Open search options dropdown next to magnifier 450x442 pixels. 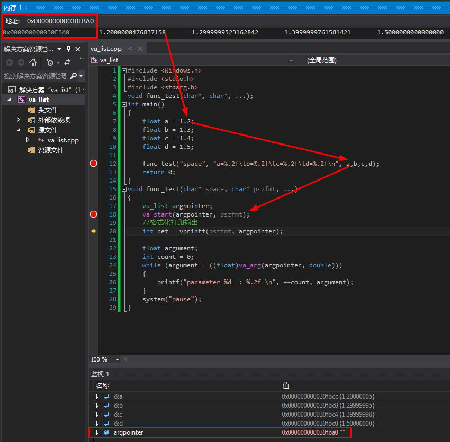pyautogui.click(x=81, y=76)
